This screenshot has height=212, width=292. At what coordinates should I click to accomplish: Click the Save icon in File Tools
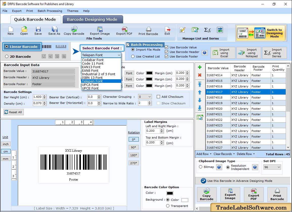tap(38, 31)
